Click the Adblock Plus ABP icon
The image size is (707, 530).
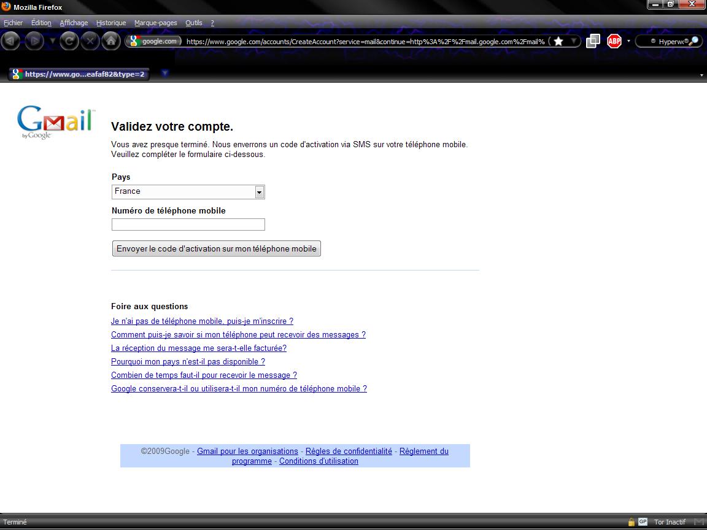614,41
